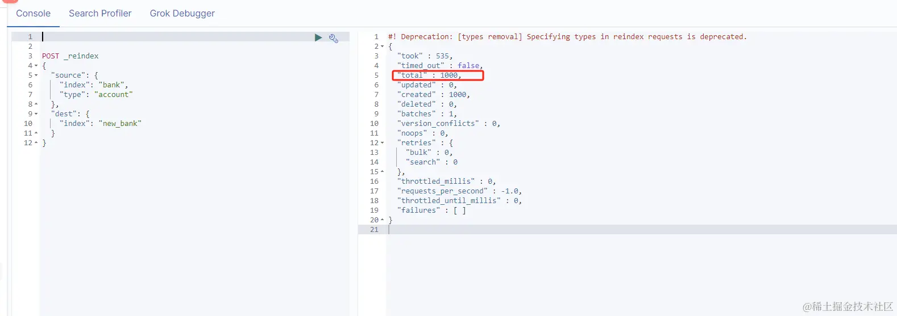Click the "took" : 535 line
This screenshot has height=316, width=897.
click(425, 56)
